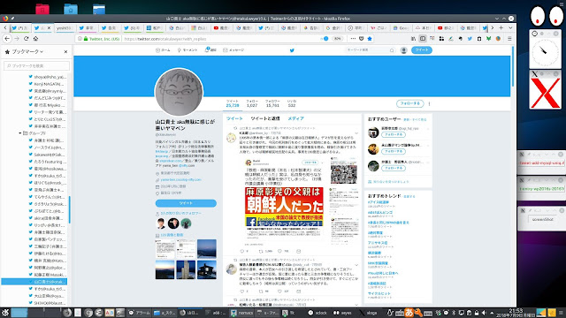The width and height of the screenshot is (566, 318).
Task: Click the 80% zoom badge in address bar
Action: pyautogui.click(x=337, y=39)
